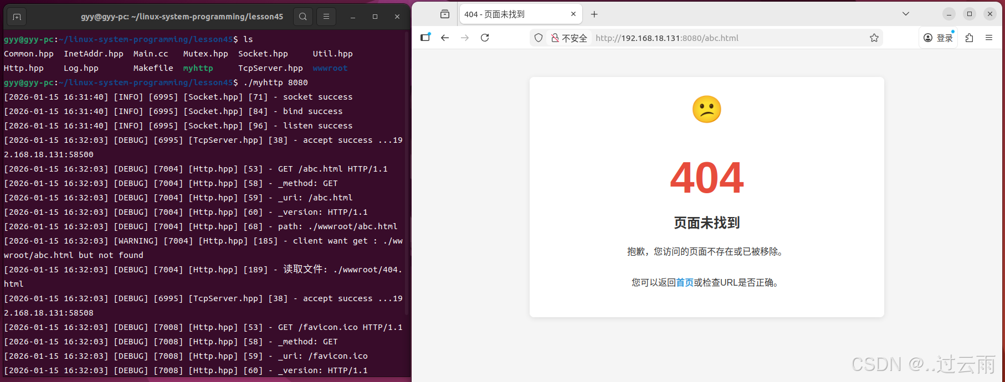This screenshot has height=382, width=1005.
Task: Bookmark this page with the star icon
Action: [x=874, y=38]
